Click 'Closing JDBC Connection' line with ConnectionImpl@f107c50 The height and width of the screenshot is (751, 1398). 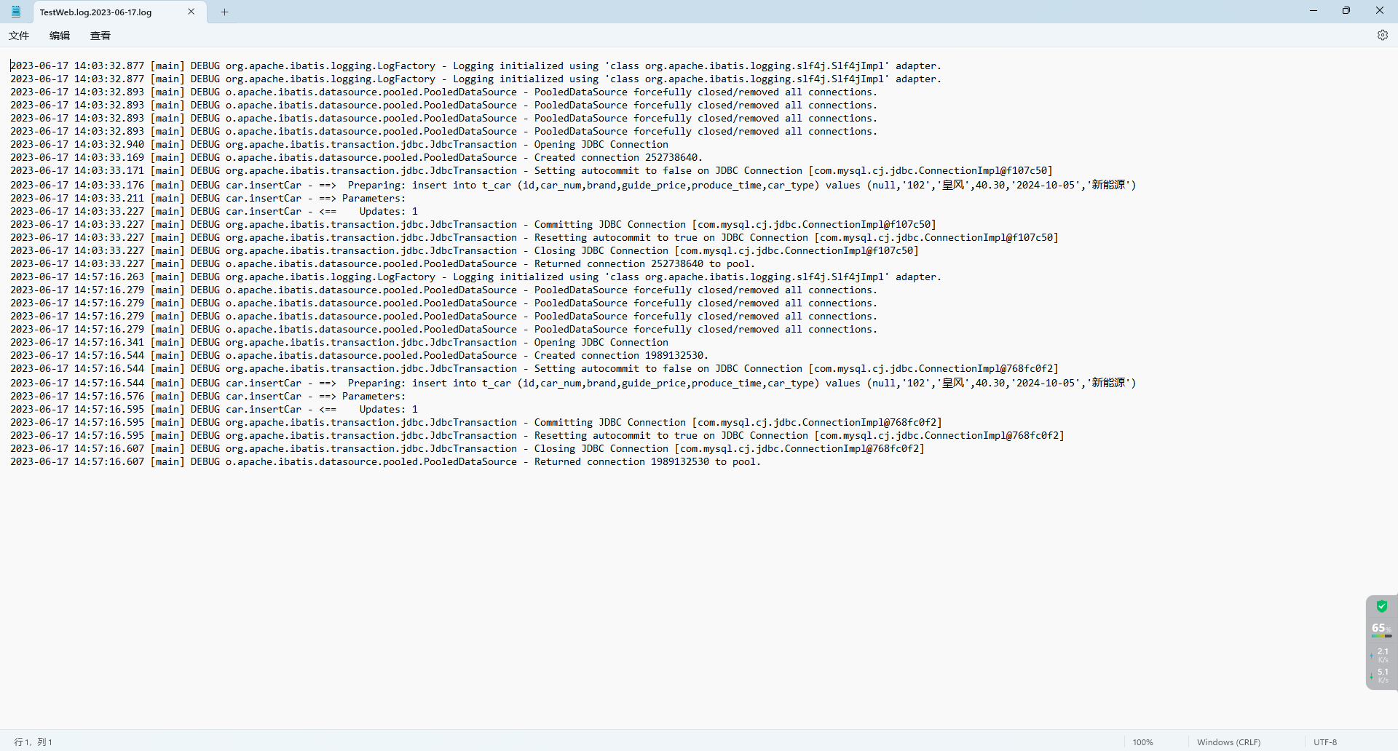[726, 251]
